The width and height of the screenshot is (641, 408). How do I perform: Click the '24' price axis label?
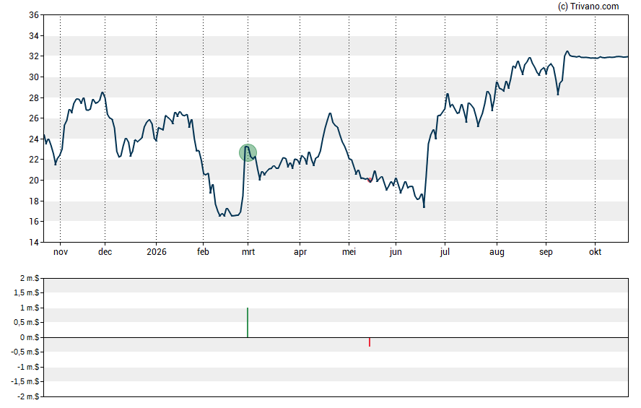click(x=34, y=139)
